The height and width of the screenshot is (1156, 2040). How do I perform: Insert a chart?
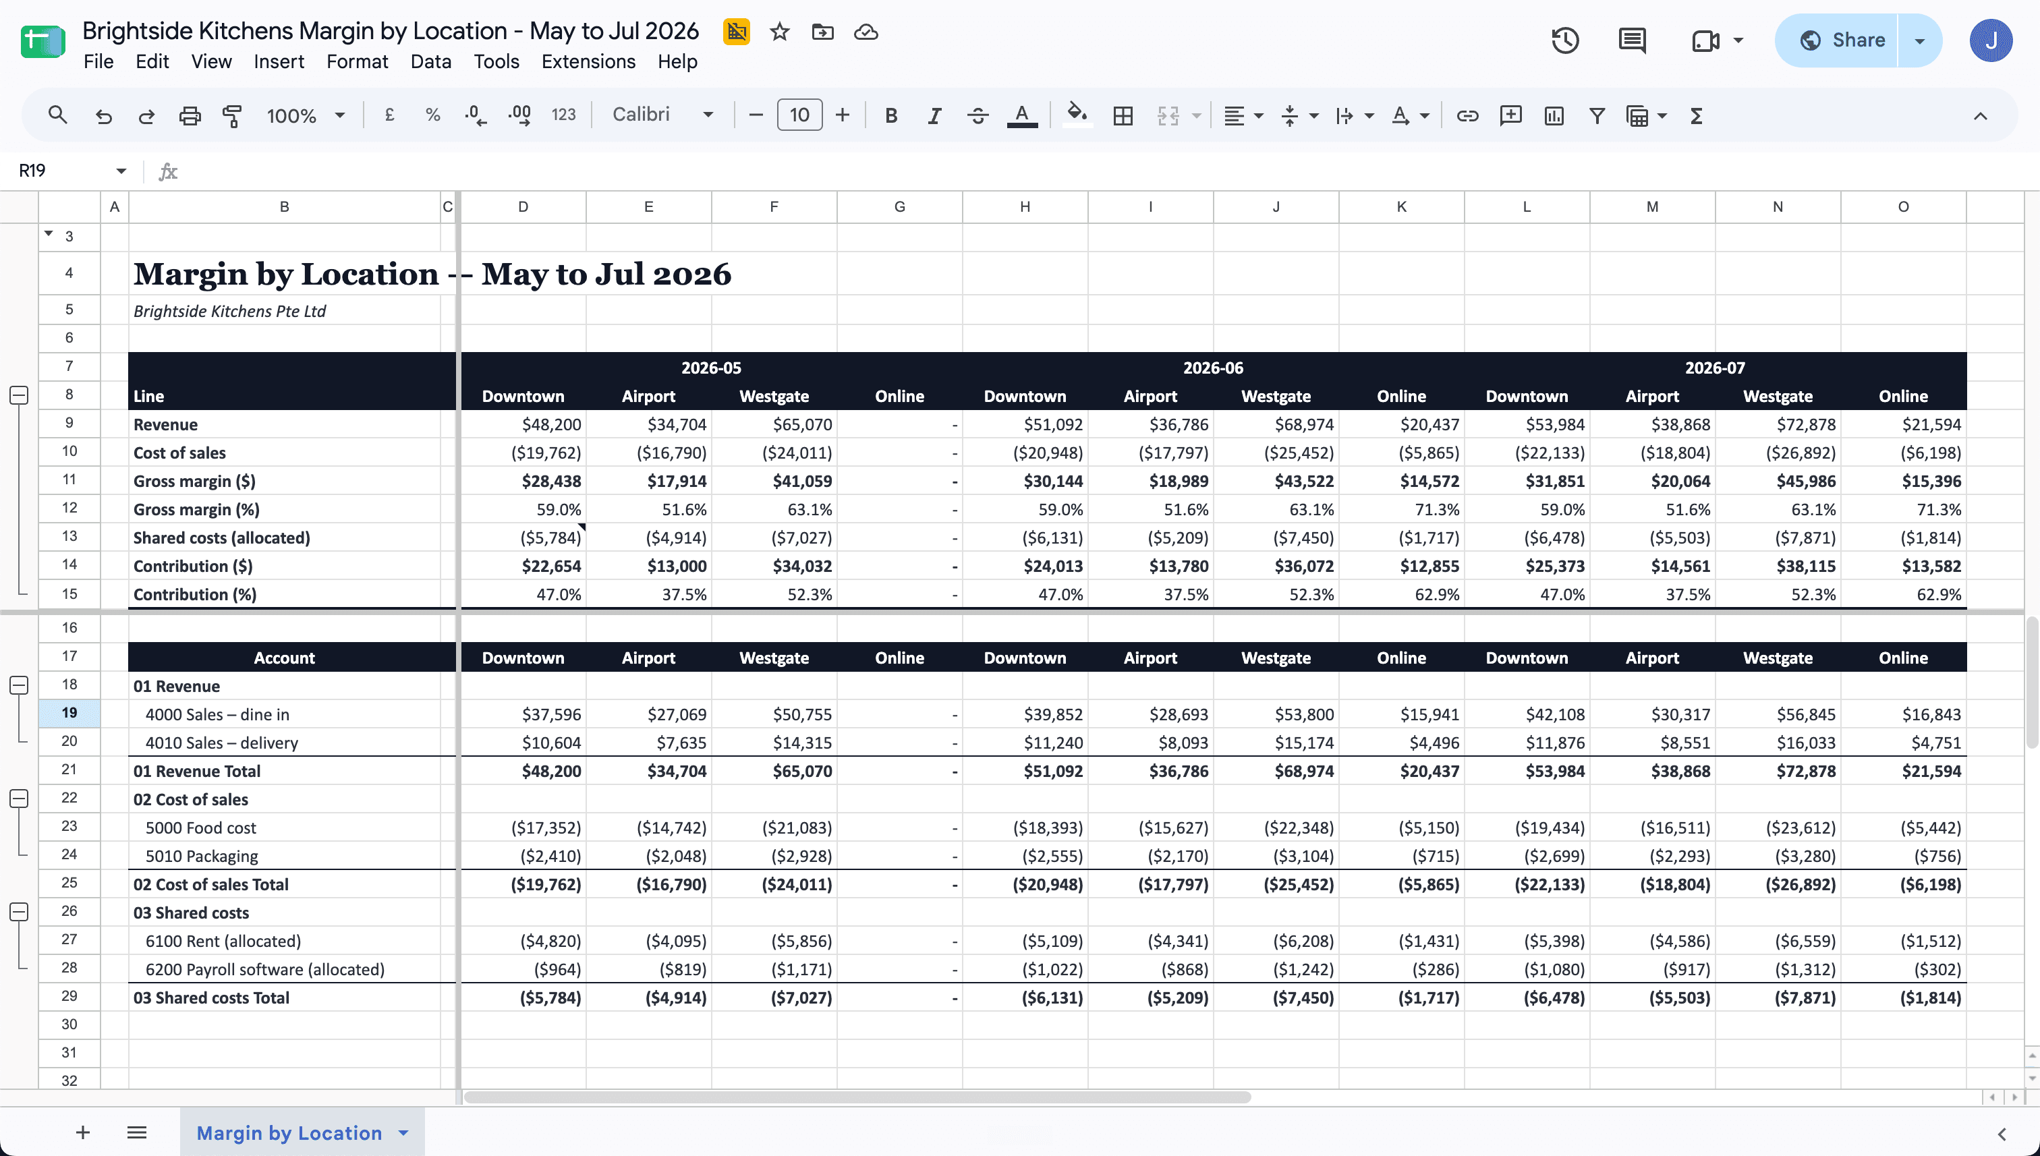click(x=1554, y=116)
